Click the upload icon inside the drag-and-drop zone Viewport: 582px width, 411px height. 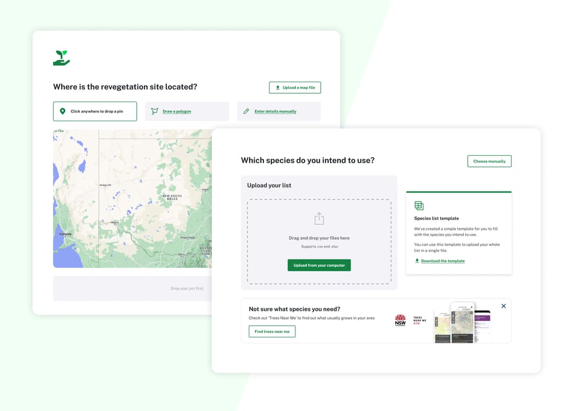(319, 218)
